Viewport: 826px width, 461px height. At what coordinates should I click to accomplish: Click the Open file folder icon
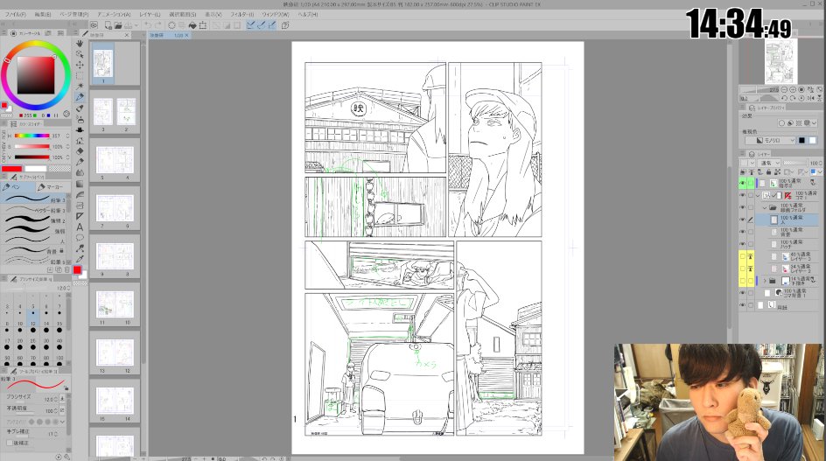click(118, 24)
